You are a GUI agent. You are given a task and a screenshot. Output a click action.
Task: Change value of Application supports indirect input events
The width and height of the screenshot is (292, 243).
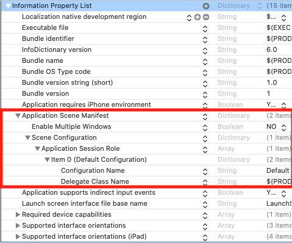pos(283,194)
